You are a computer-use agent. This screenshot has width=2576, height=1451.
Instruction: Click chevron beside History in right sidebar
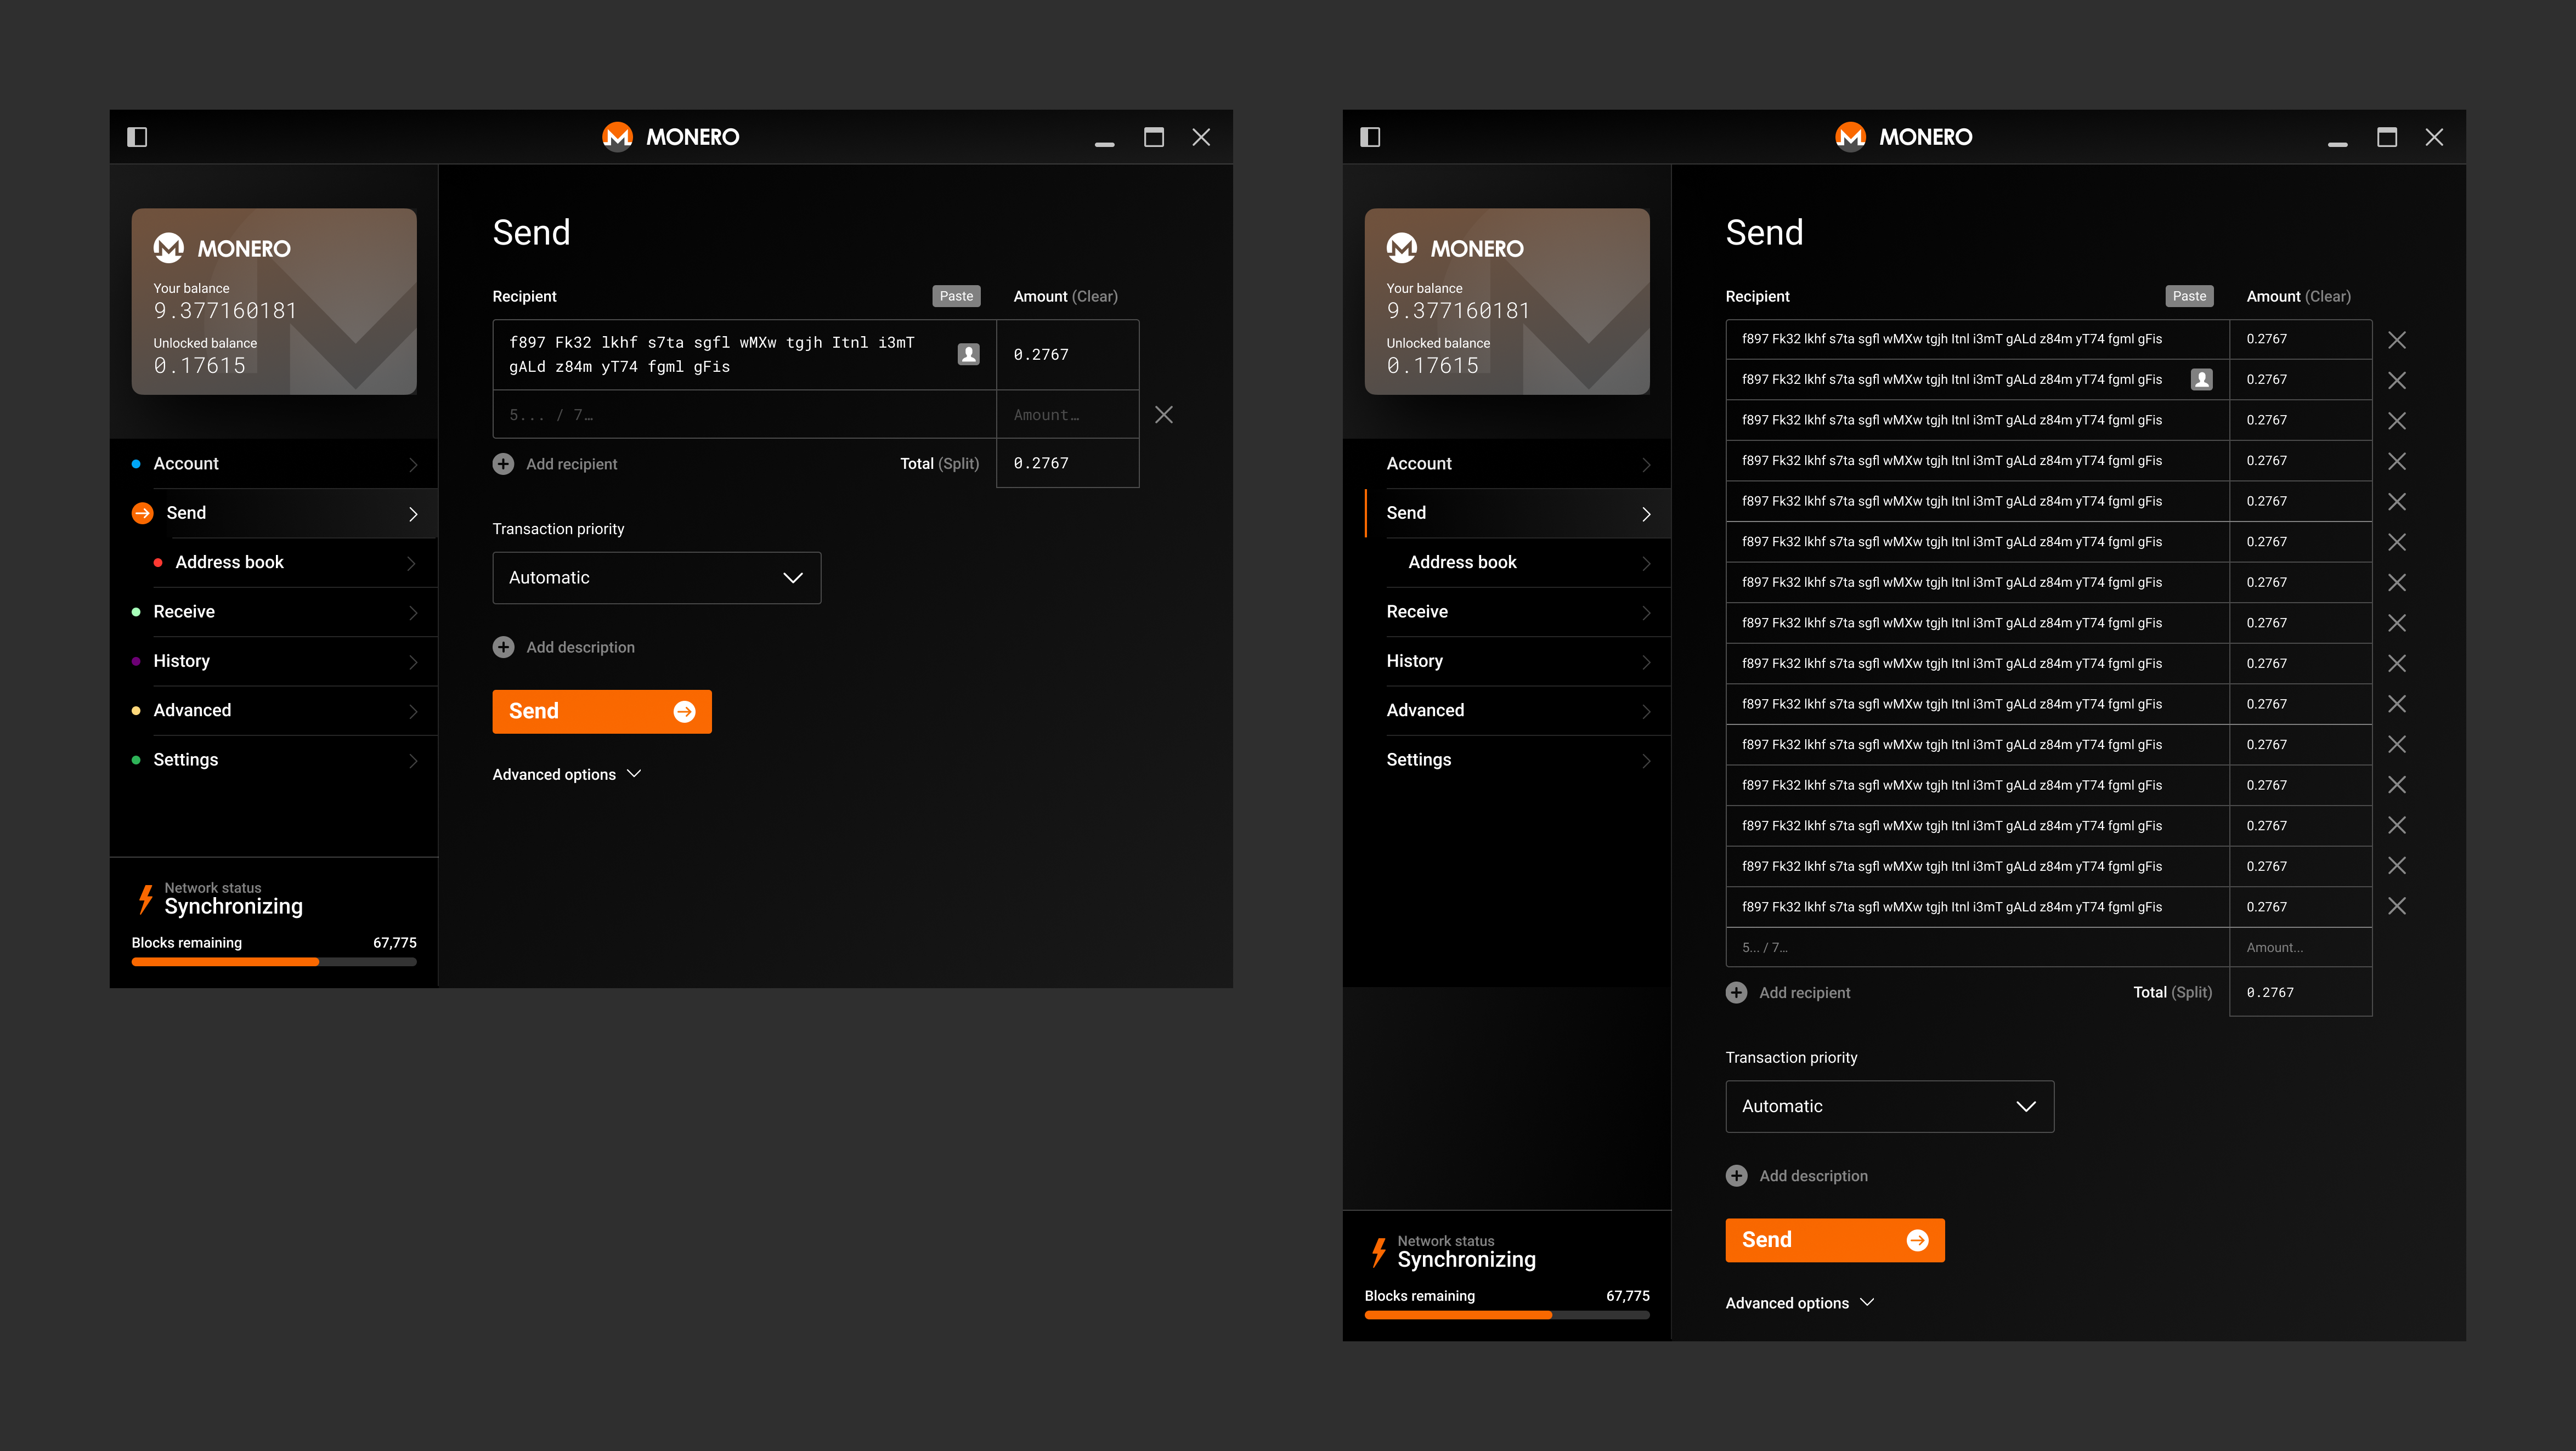[1645, 662]
